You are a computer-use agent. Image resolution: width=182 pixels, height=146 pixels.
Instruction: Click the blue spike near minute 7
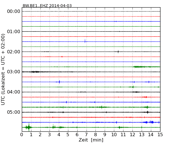(x=85, y=41)
